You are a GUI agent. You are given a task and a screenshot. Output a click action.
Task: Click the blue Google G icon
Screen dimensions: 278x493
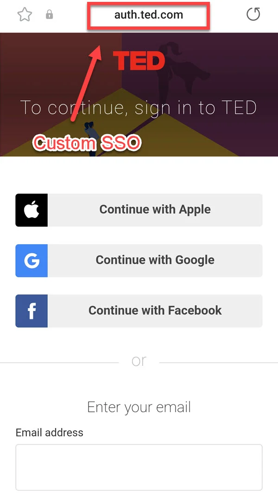pos(32,260)
